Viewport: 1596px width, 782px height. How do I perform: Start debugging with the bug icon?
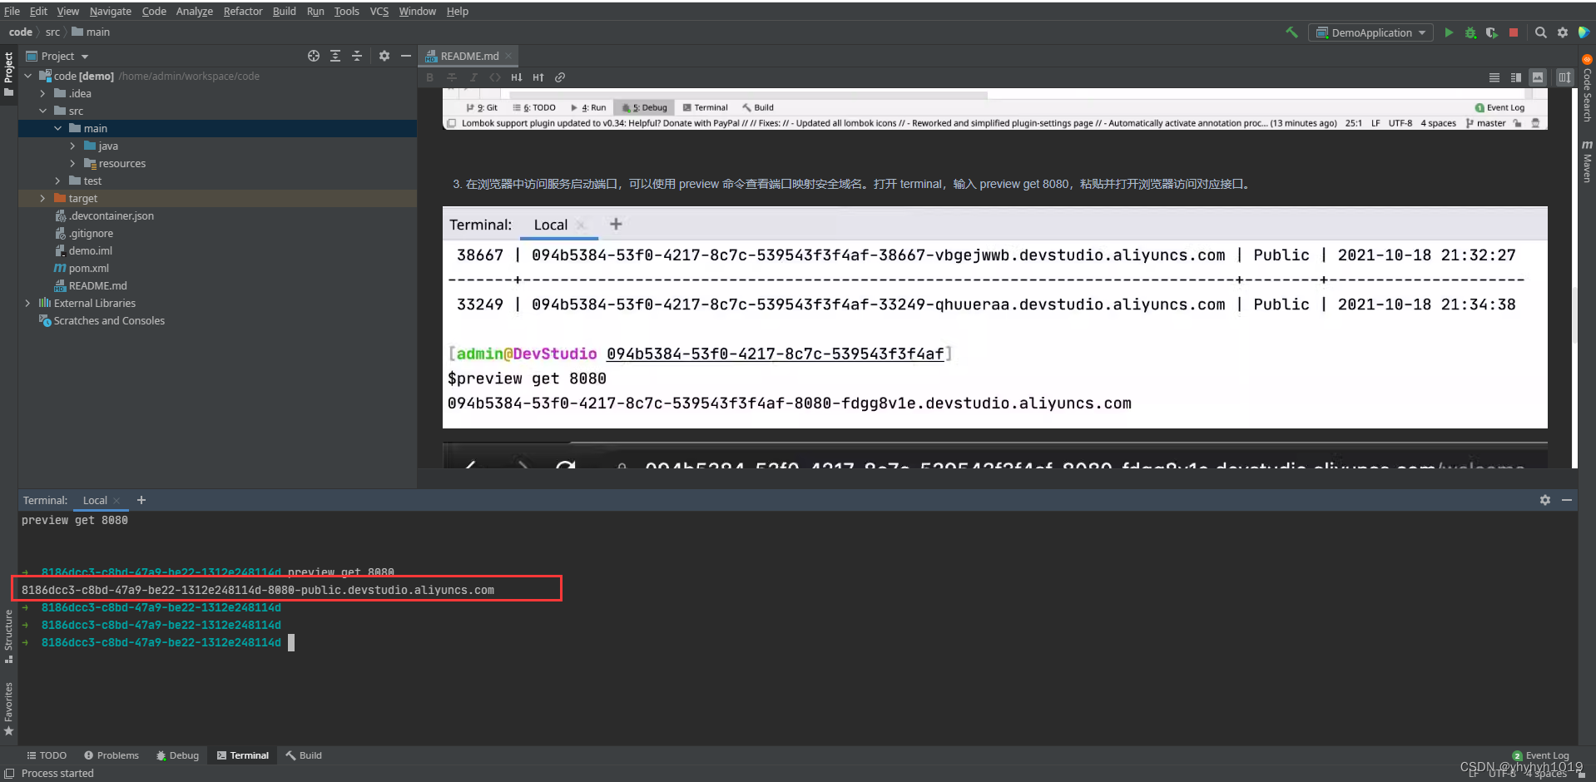[x=1470, y=32]
